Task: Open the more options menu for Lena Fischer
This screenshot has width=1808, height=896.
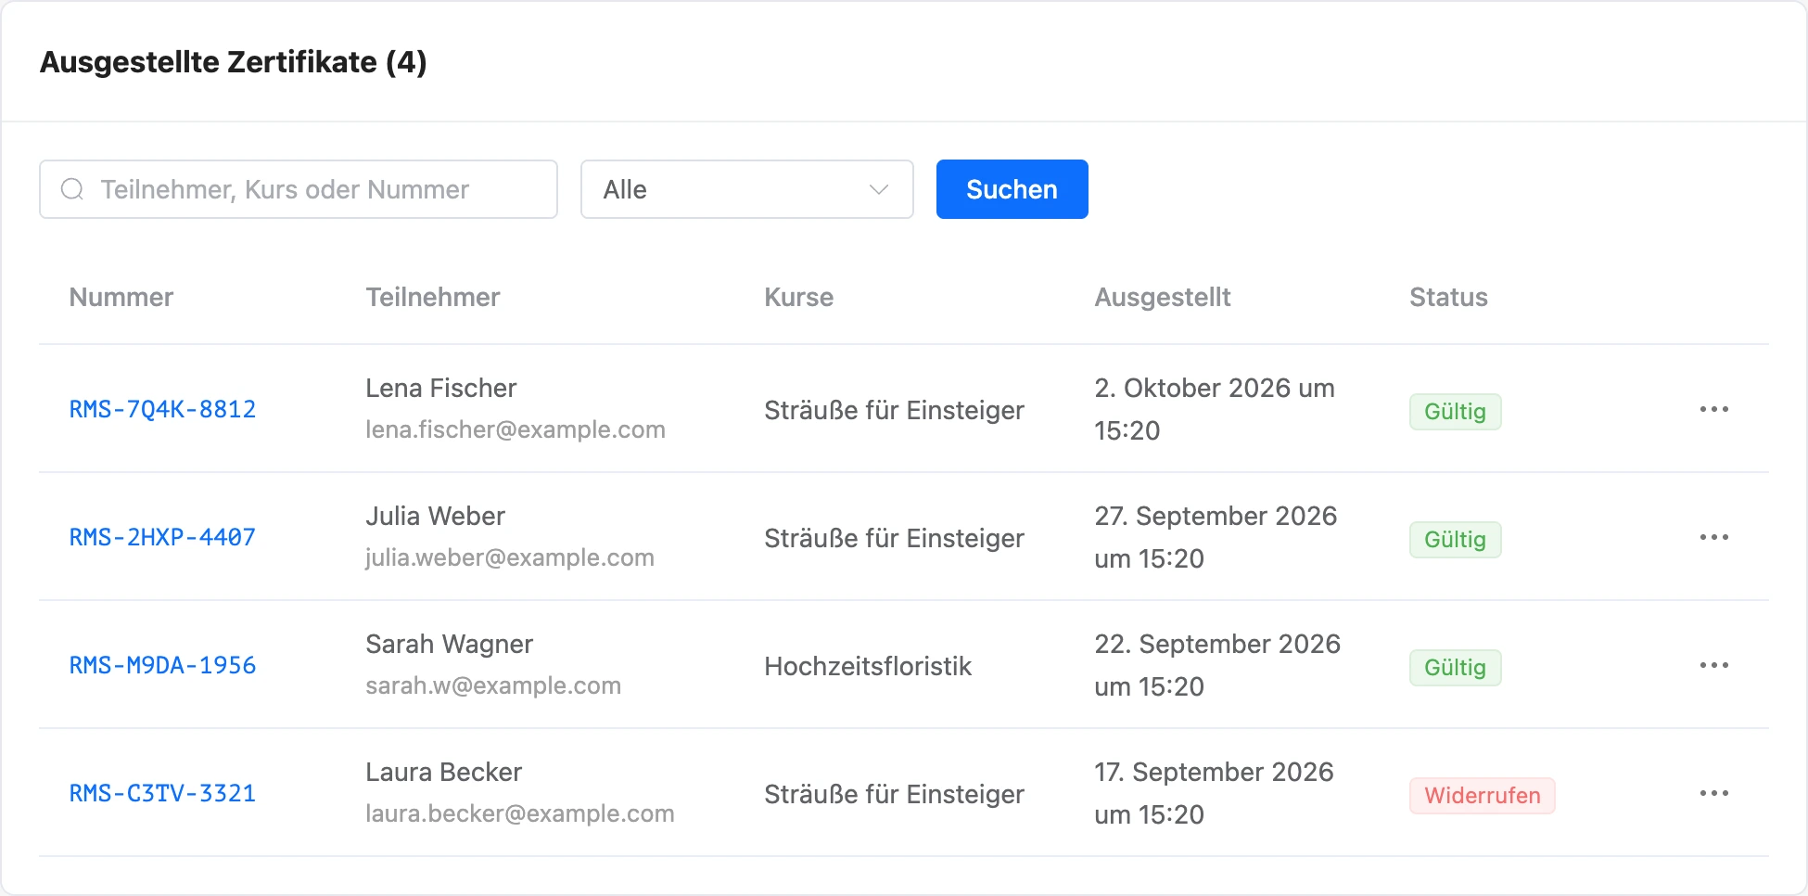Action: pos(1713,409)
